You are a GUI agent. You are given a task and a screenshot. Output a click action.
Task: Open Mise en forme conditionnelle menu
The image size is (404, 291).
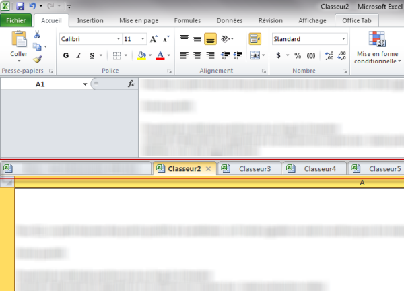pyautogui.click(x=377, y=48)
